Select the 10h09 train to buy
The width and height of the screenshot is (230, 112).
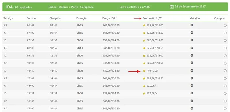click(225, 63)
